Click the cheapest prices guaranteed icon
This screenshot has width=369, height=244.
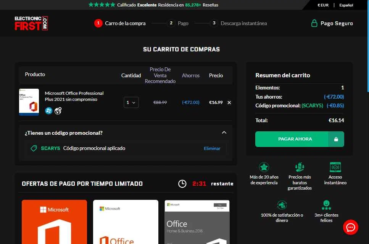[300, 167]
